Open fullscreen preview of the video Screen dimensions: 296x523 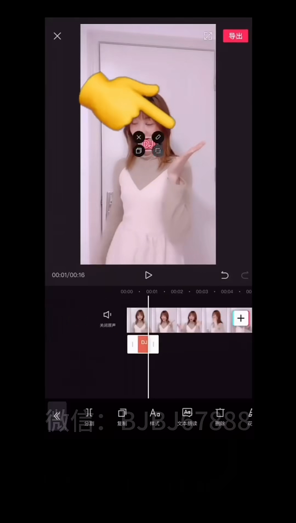208,36
